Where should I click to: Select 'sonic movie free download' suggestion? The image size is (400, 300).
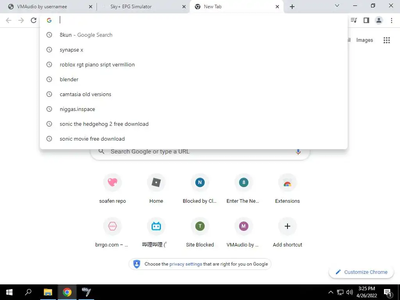tap(194, 139)
